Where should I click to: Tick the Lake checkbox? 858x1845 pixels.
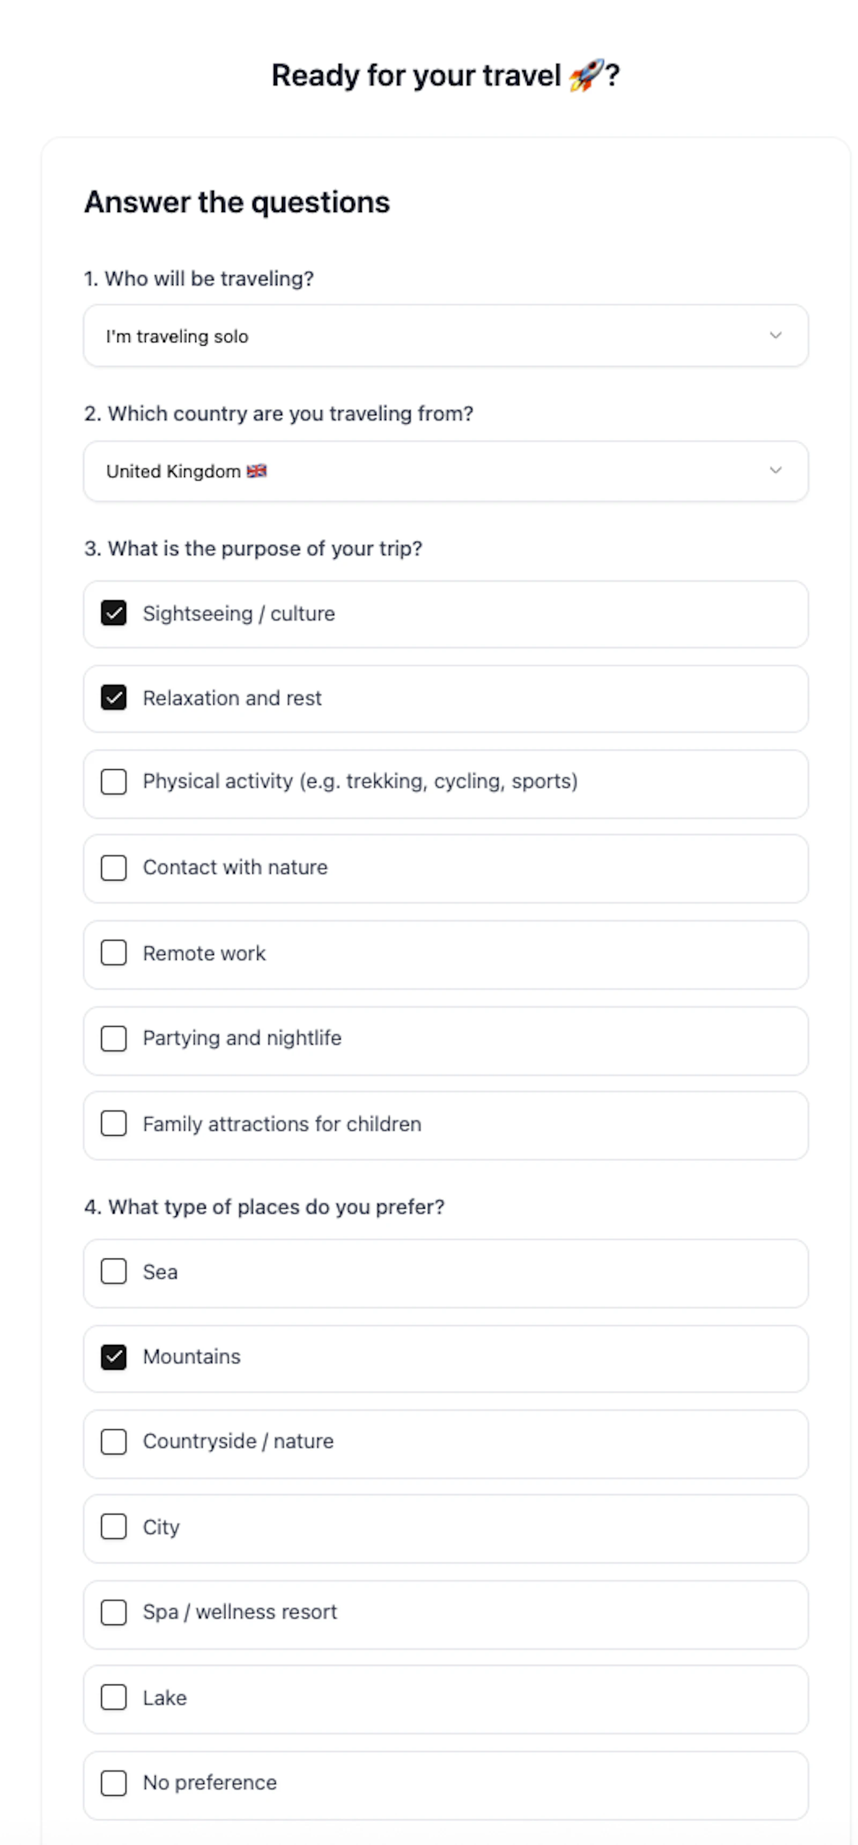coord(114,1697)
